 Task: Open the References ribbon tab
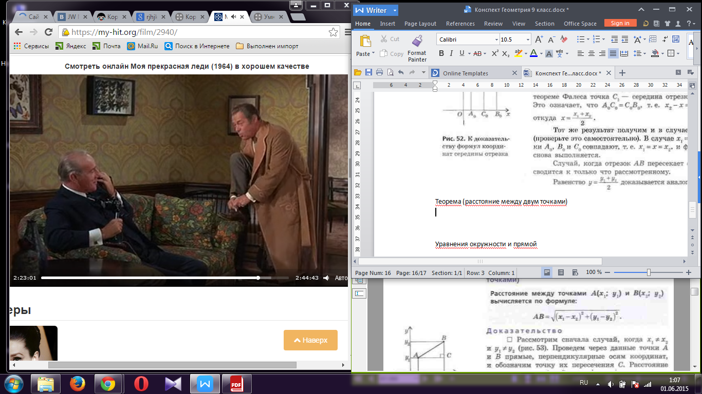point(460,24)
